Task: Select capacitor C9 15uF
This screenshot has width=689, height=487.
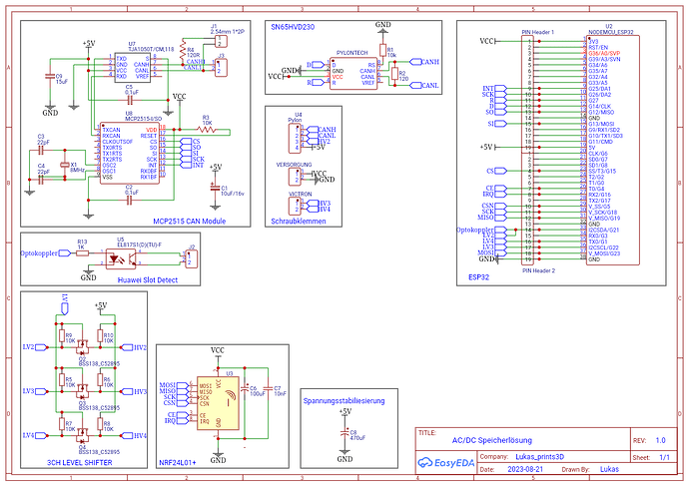Action: tap(51, 77)
